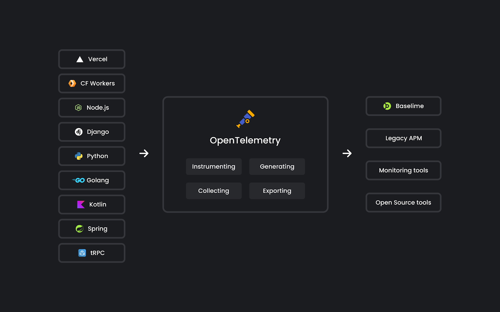The height and width of the screenshot is (312, 500).
Task: Click the Spring label text
Action: point(97,229)
